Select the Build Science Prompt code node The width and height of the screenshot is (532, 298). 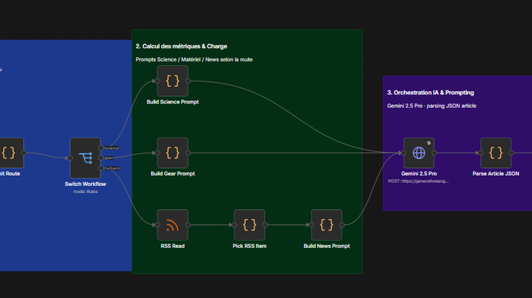[172, 81]
